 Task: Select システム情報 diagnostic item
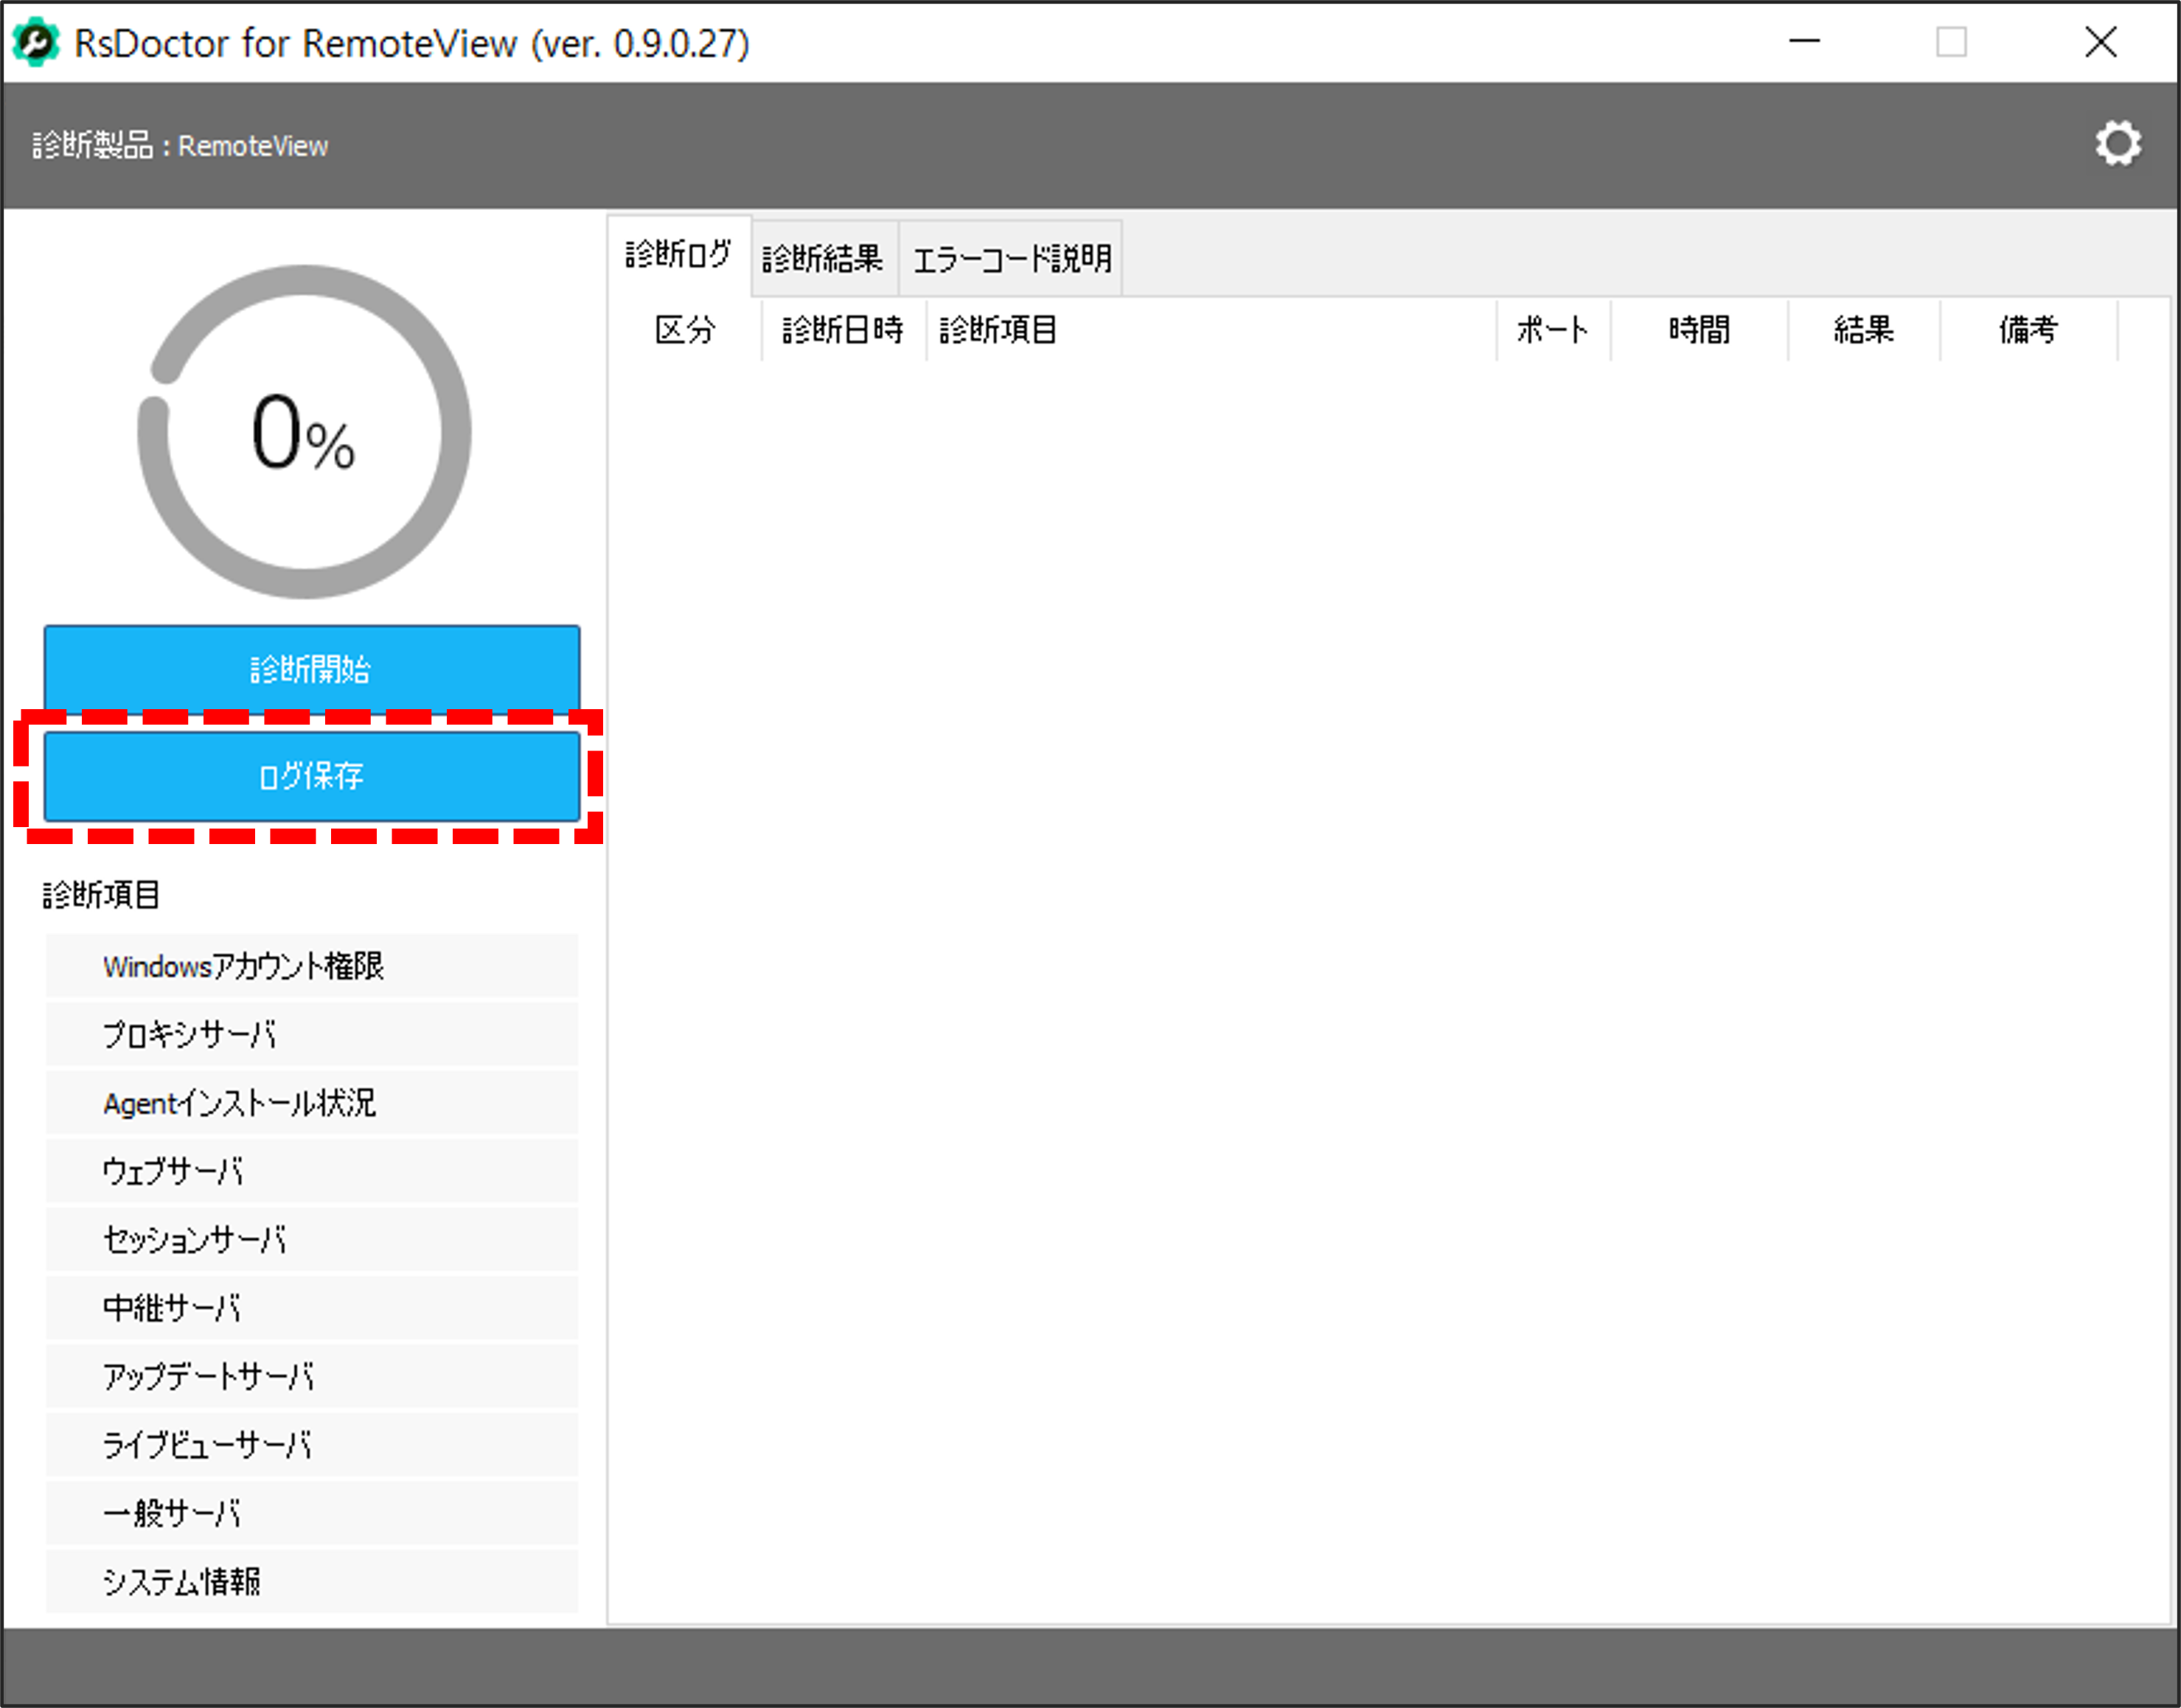[311, 1582]
